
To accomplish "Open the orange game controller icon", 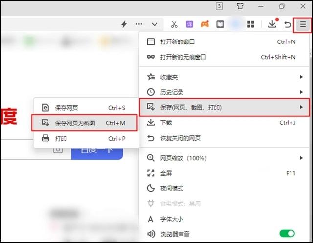I will pyautogui.click(x=204, y=24).
